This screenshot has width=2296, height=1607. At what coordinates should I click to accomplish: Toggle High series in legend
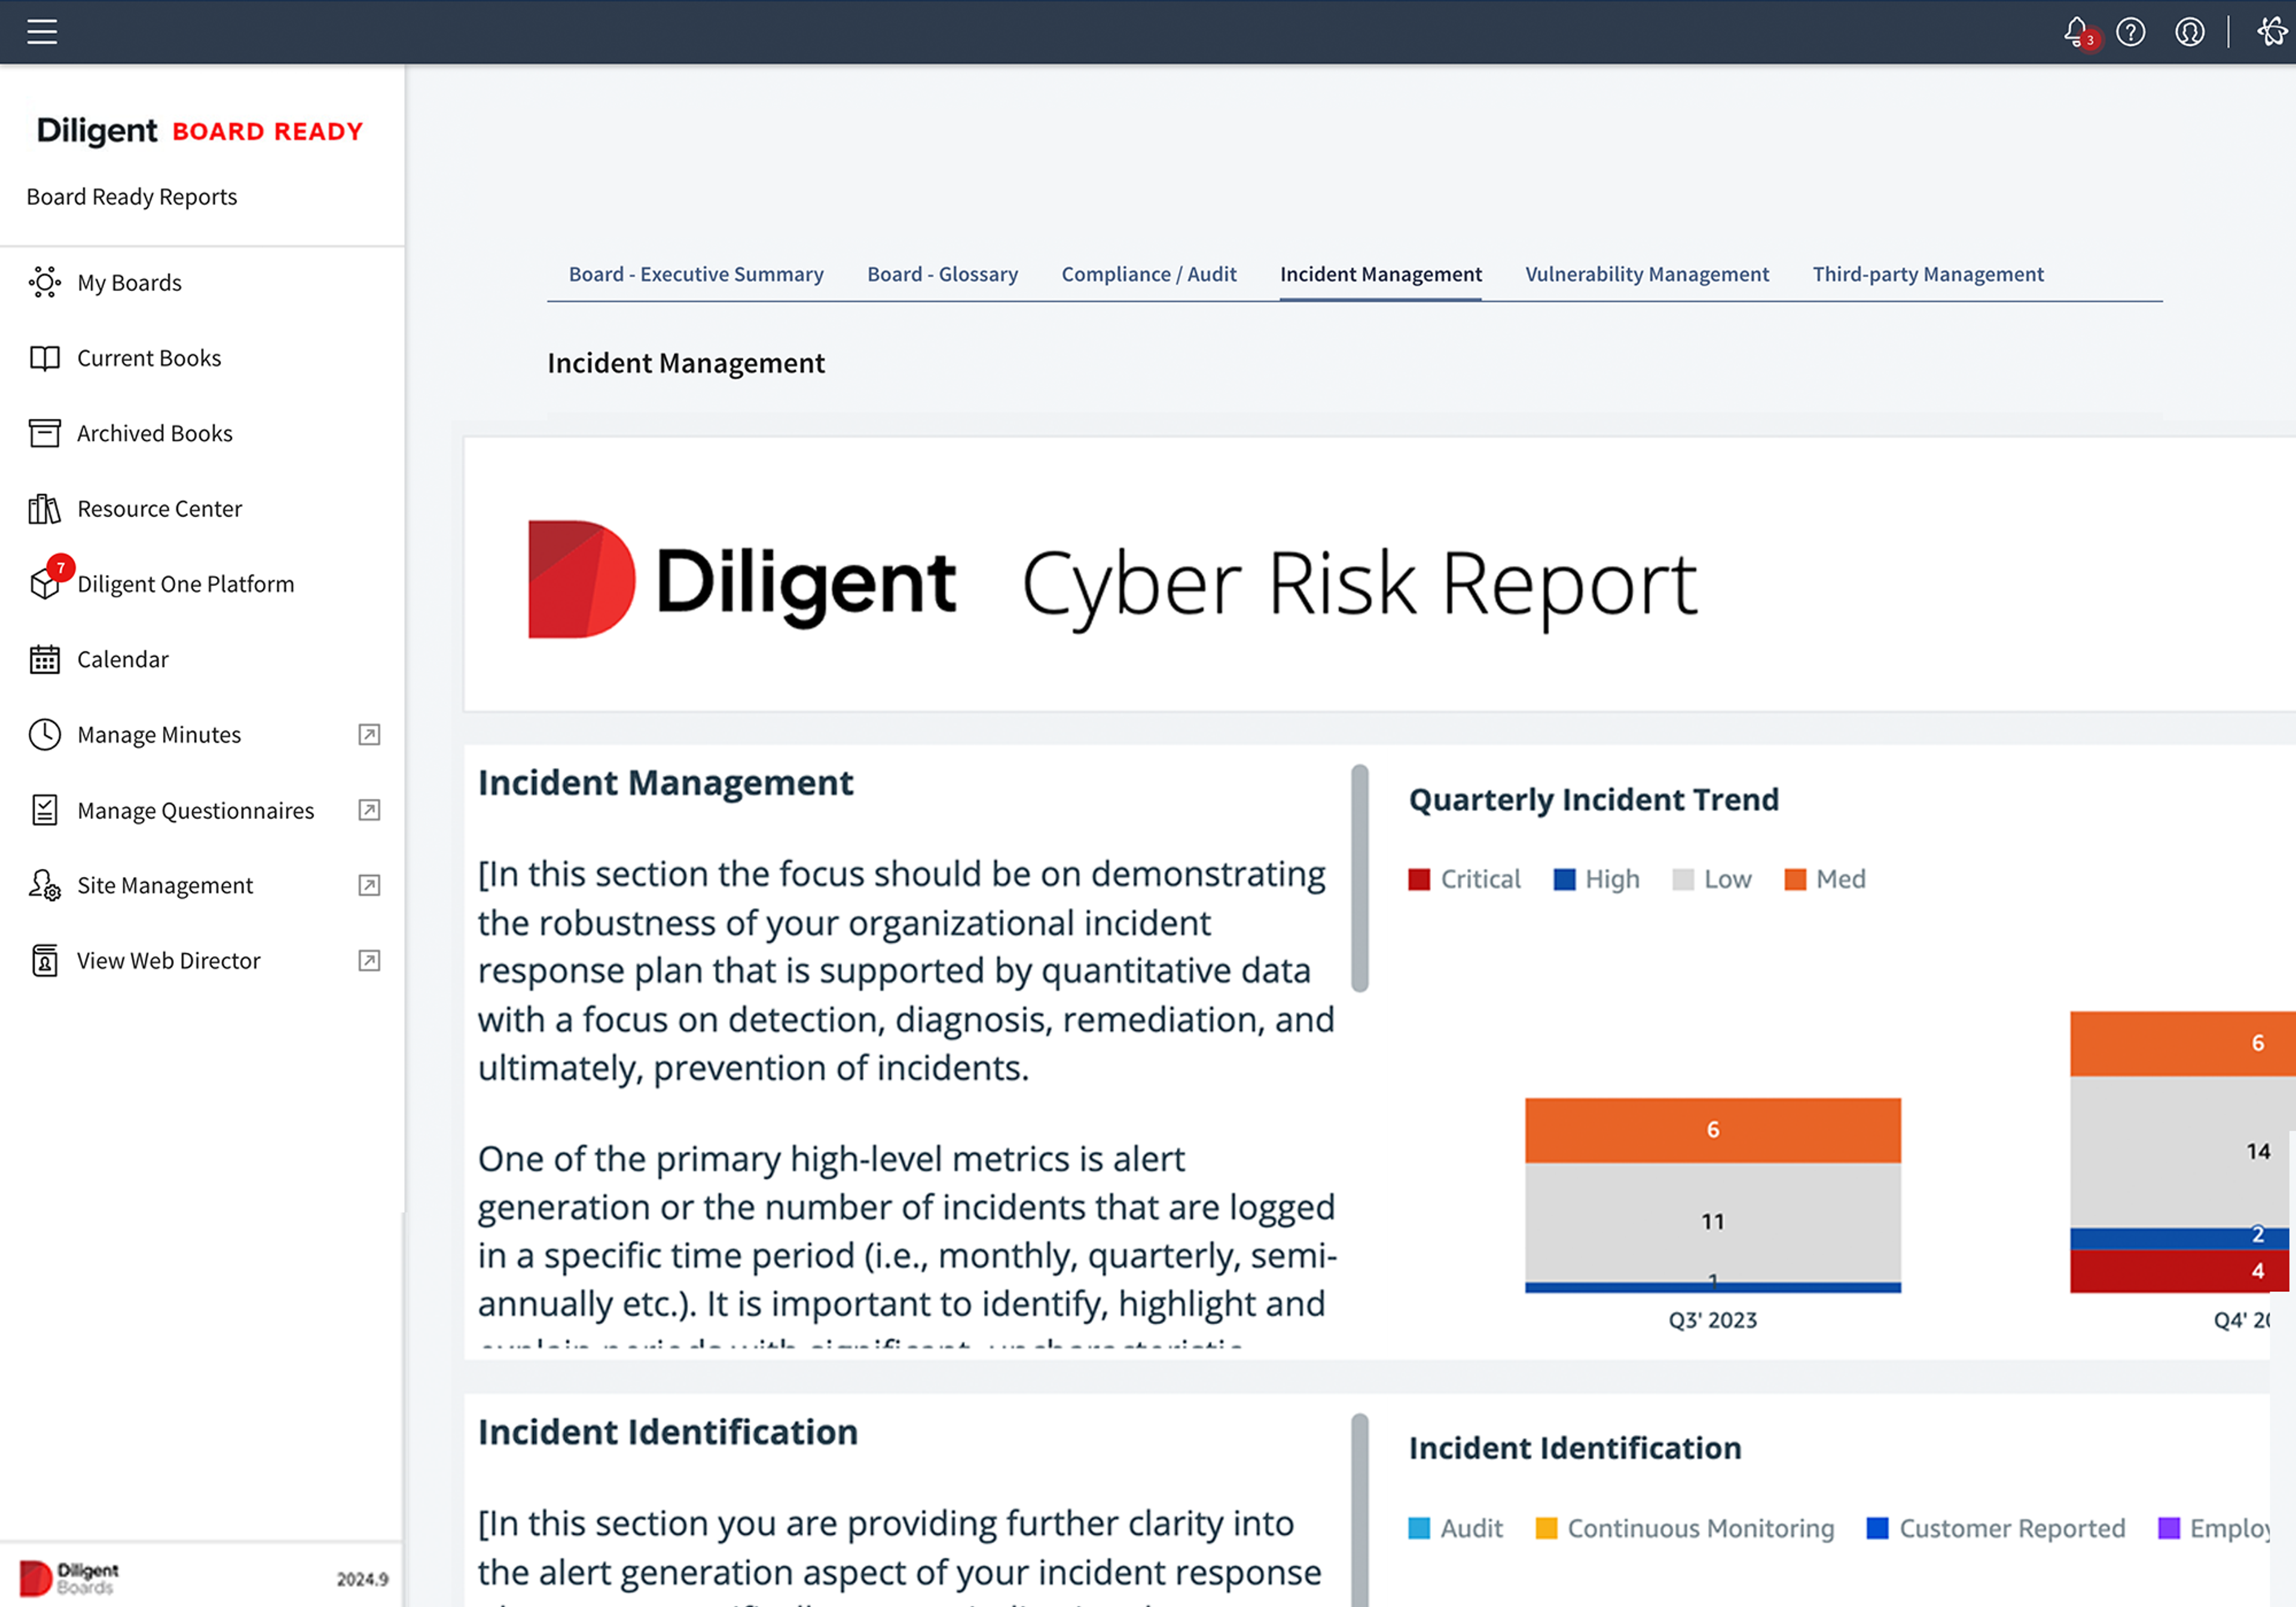point(1597,879)
